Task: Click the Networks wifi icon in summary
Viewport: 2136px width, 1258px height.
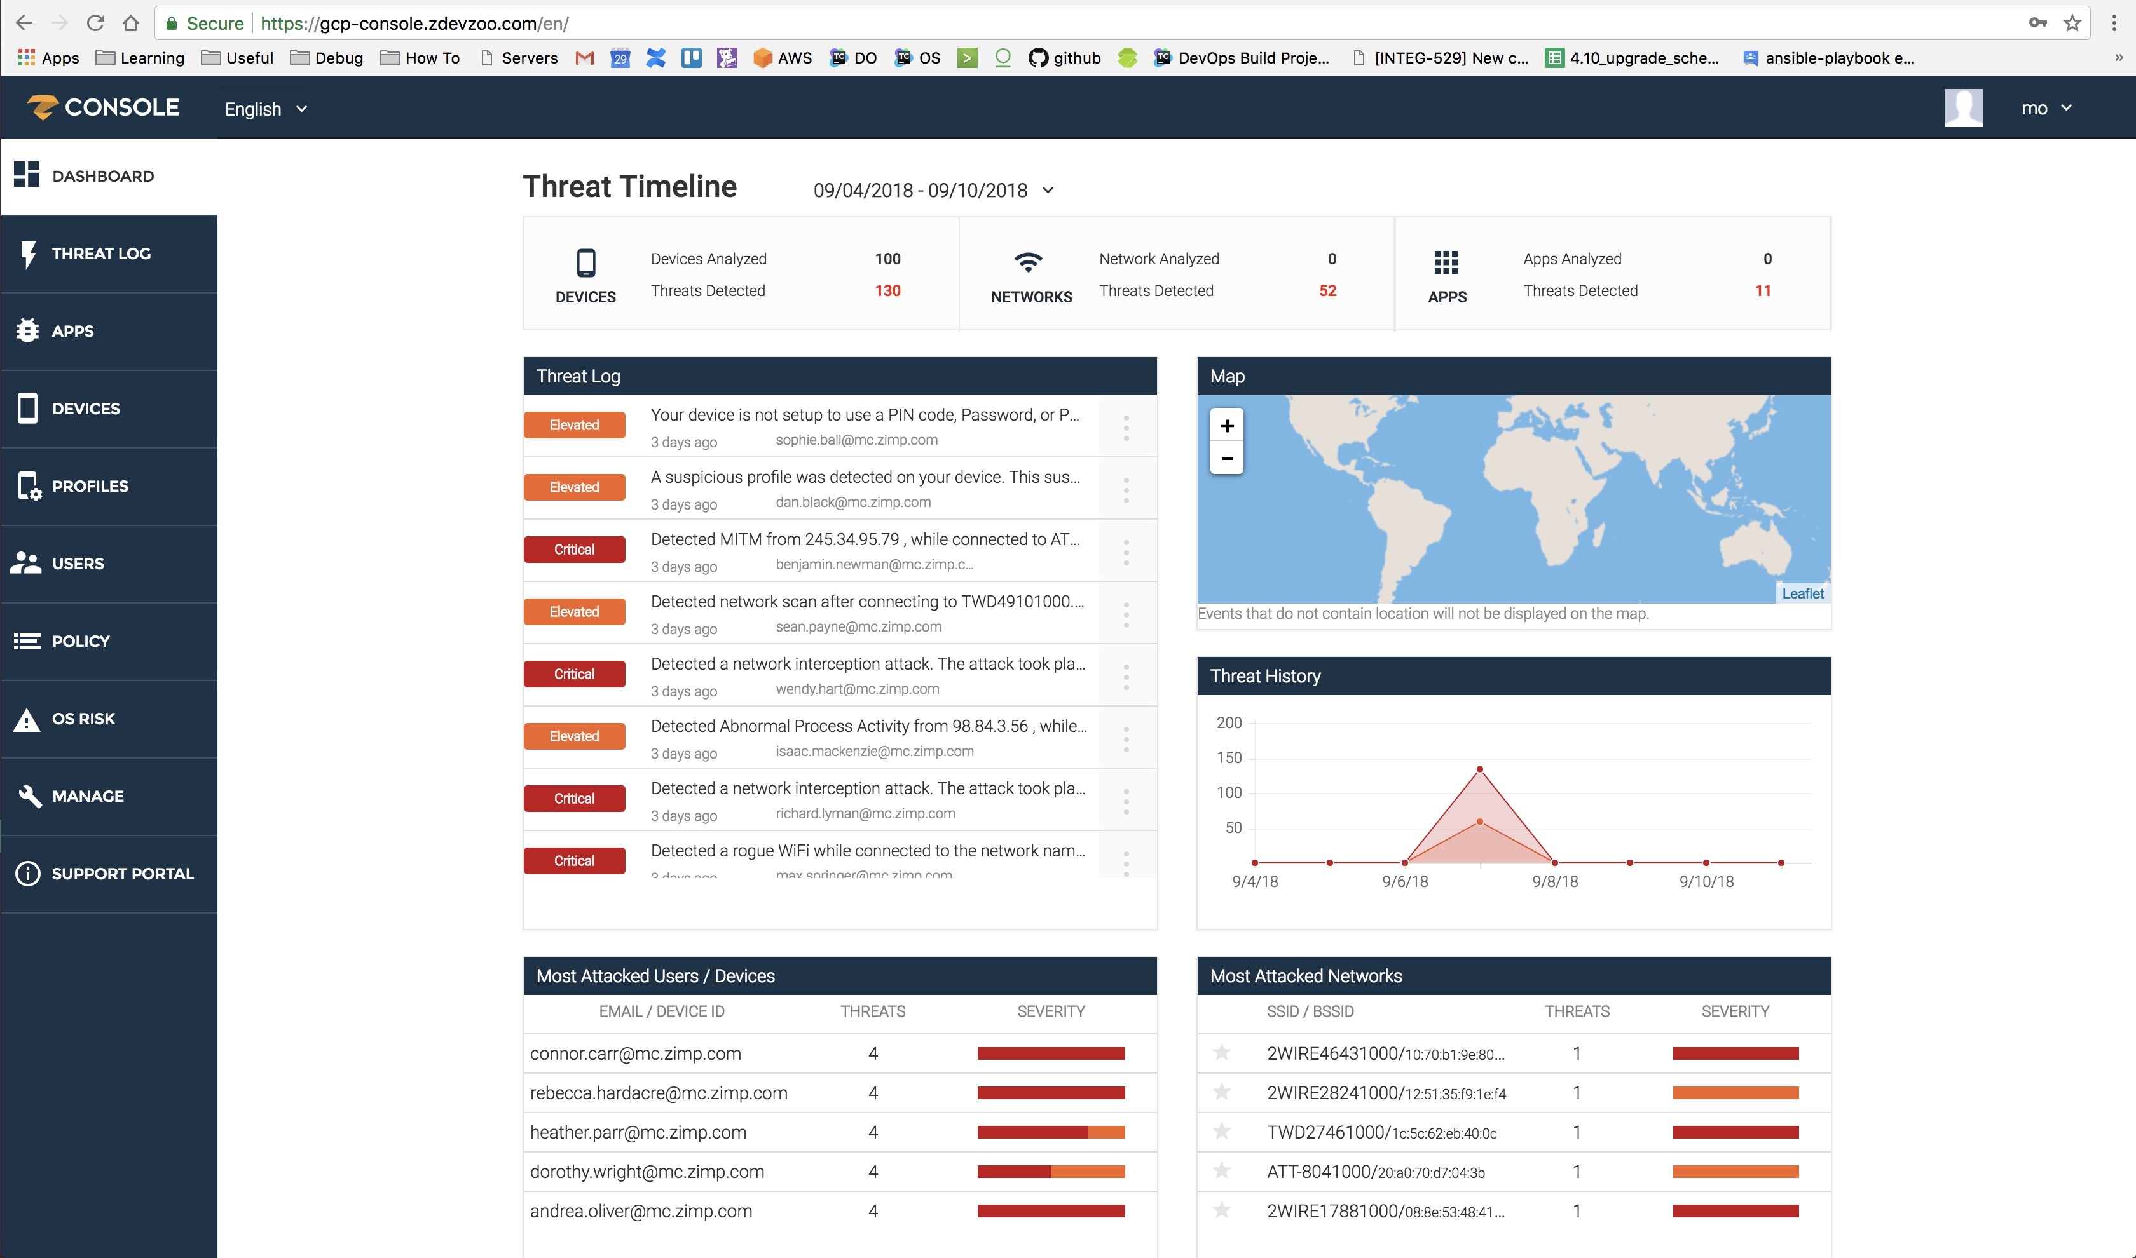Action: point(1028,262)
